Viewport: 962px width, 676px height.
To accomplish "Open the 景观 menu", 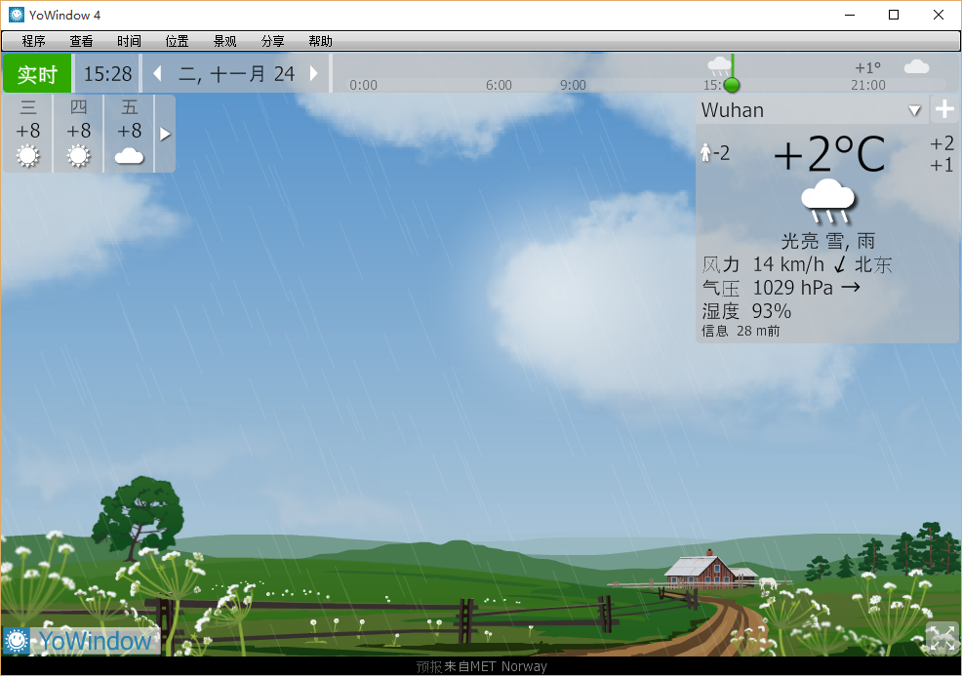I will [x=224, y=41].
